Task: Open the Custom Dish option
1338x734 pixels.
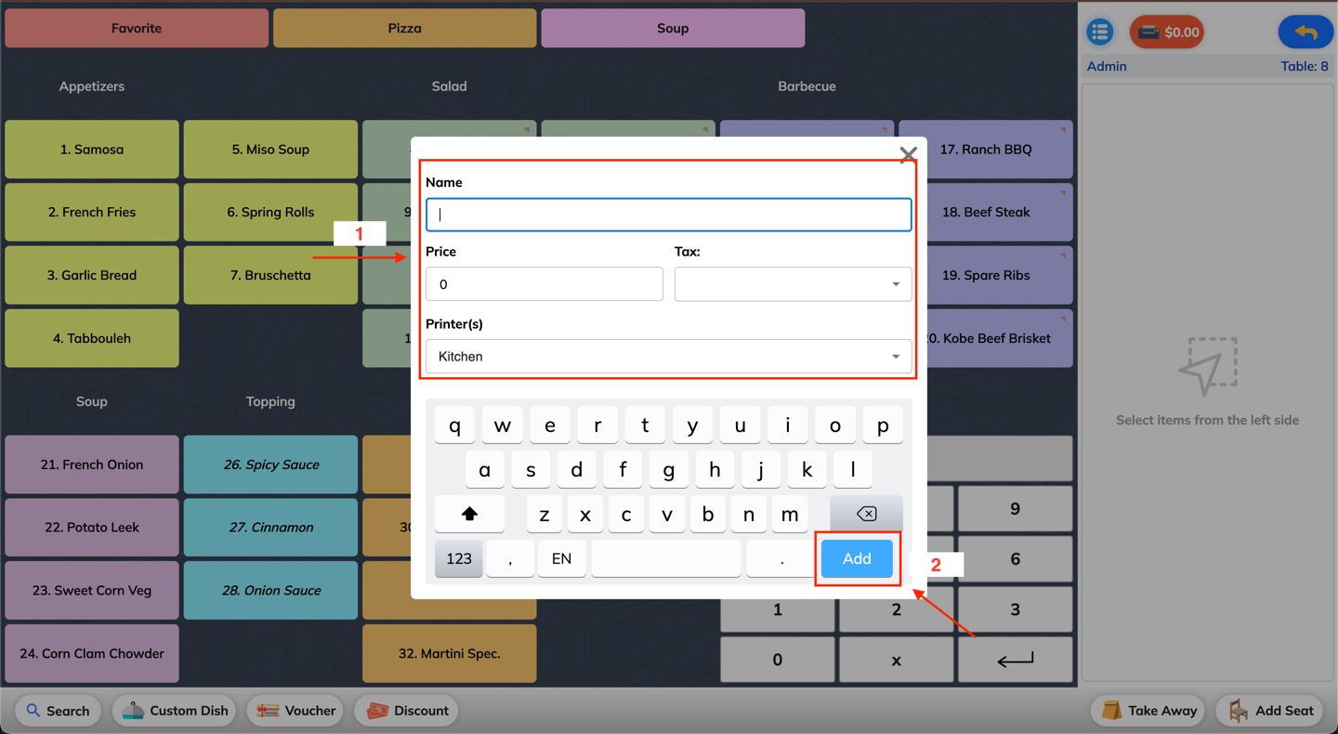Action: coord(175,711)
